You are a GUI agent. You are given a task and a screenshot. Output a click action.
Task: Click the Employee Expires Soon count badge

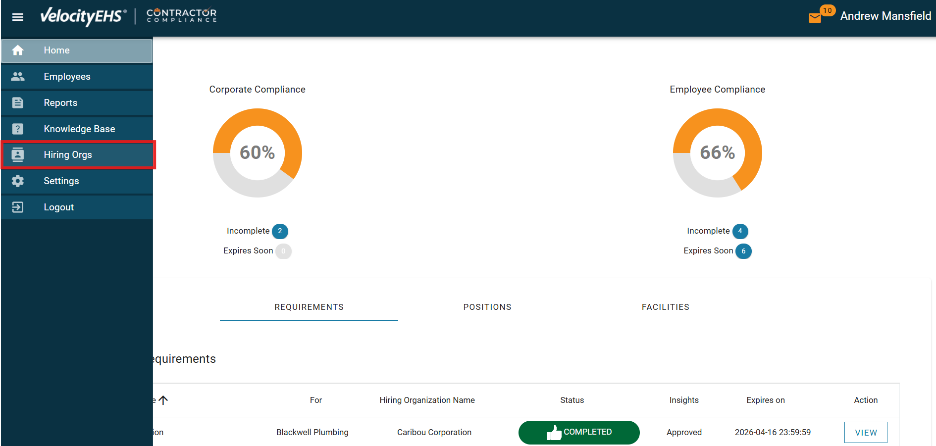743,251
